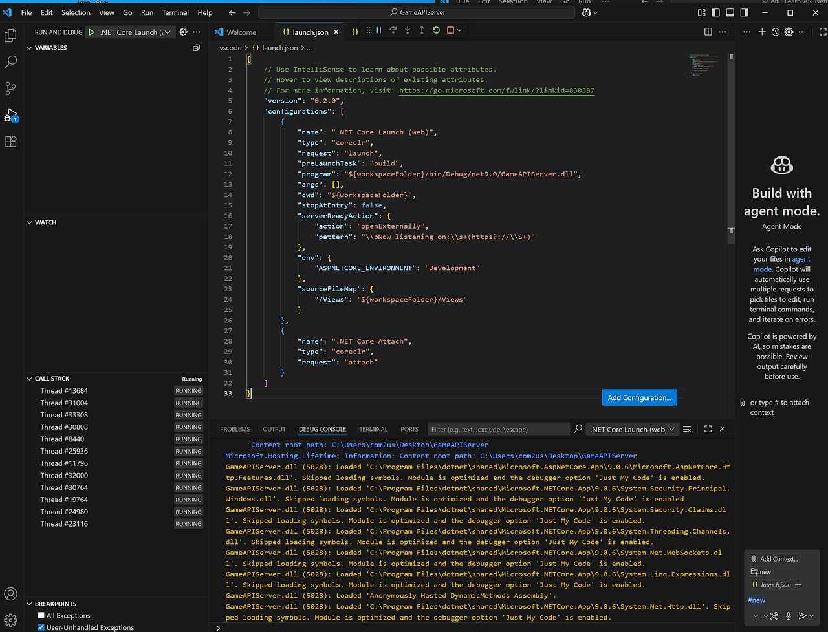Open the Copilot menu in title bar
This screenshot has height=632, width=828.
coord(589,12)
